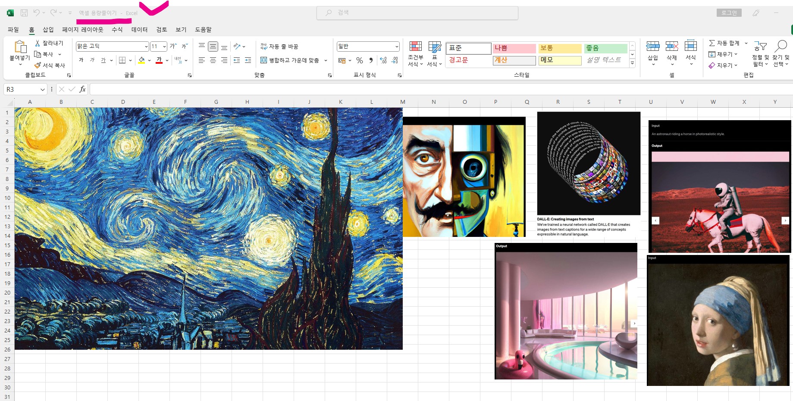Click Decrease Indent icon
Image resolution: width=793 pixels, height=401 pixels.
click(237, 60)
